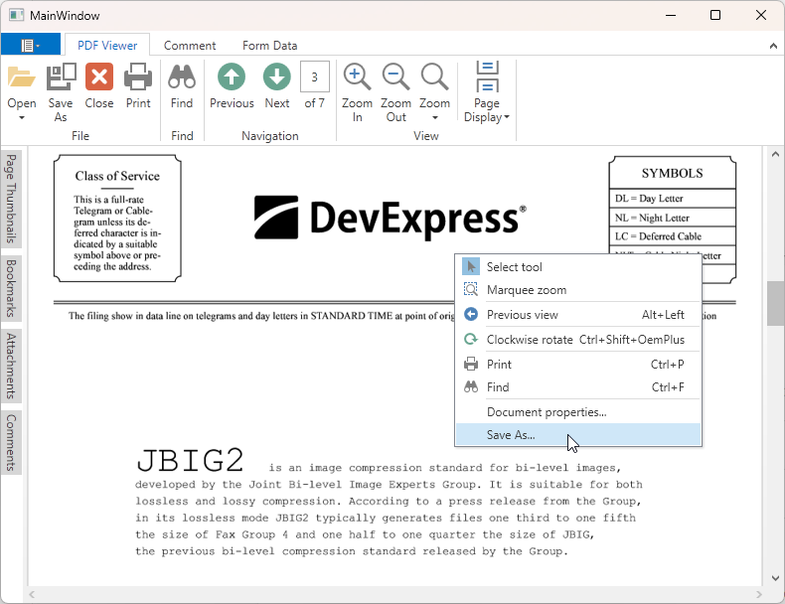This screenshot has height=604, width=785.
Task: Click the DevExpress logo
Action: (390, 219)
